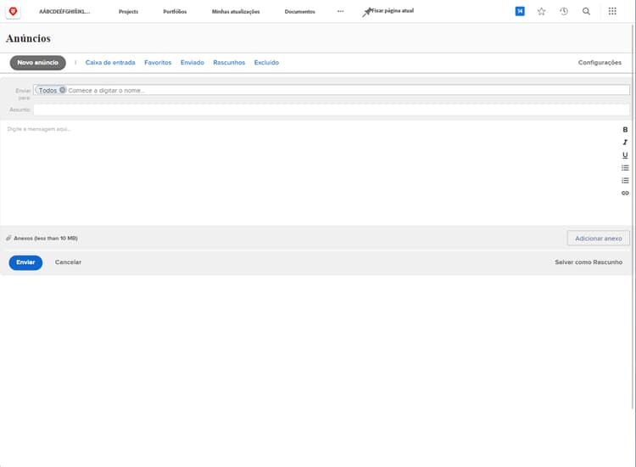
Task: Click the pin icon for Fixar página atual
Action: [x=366, y=12]
